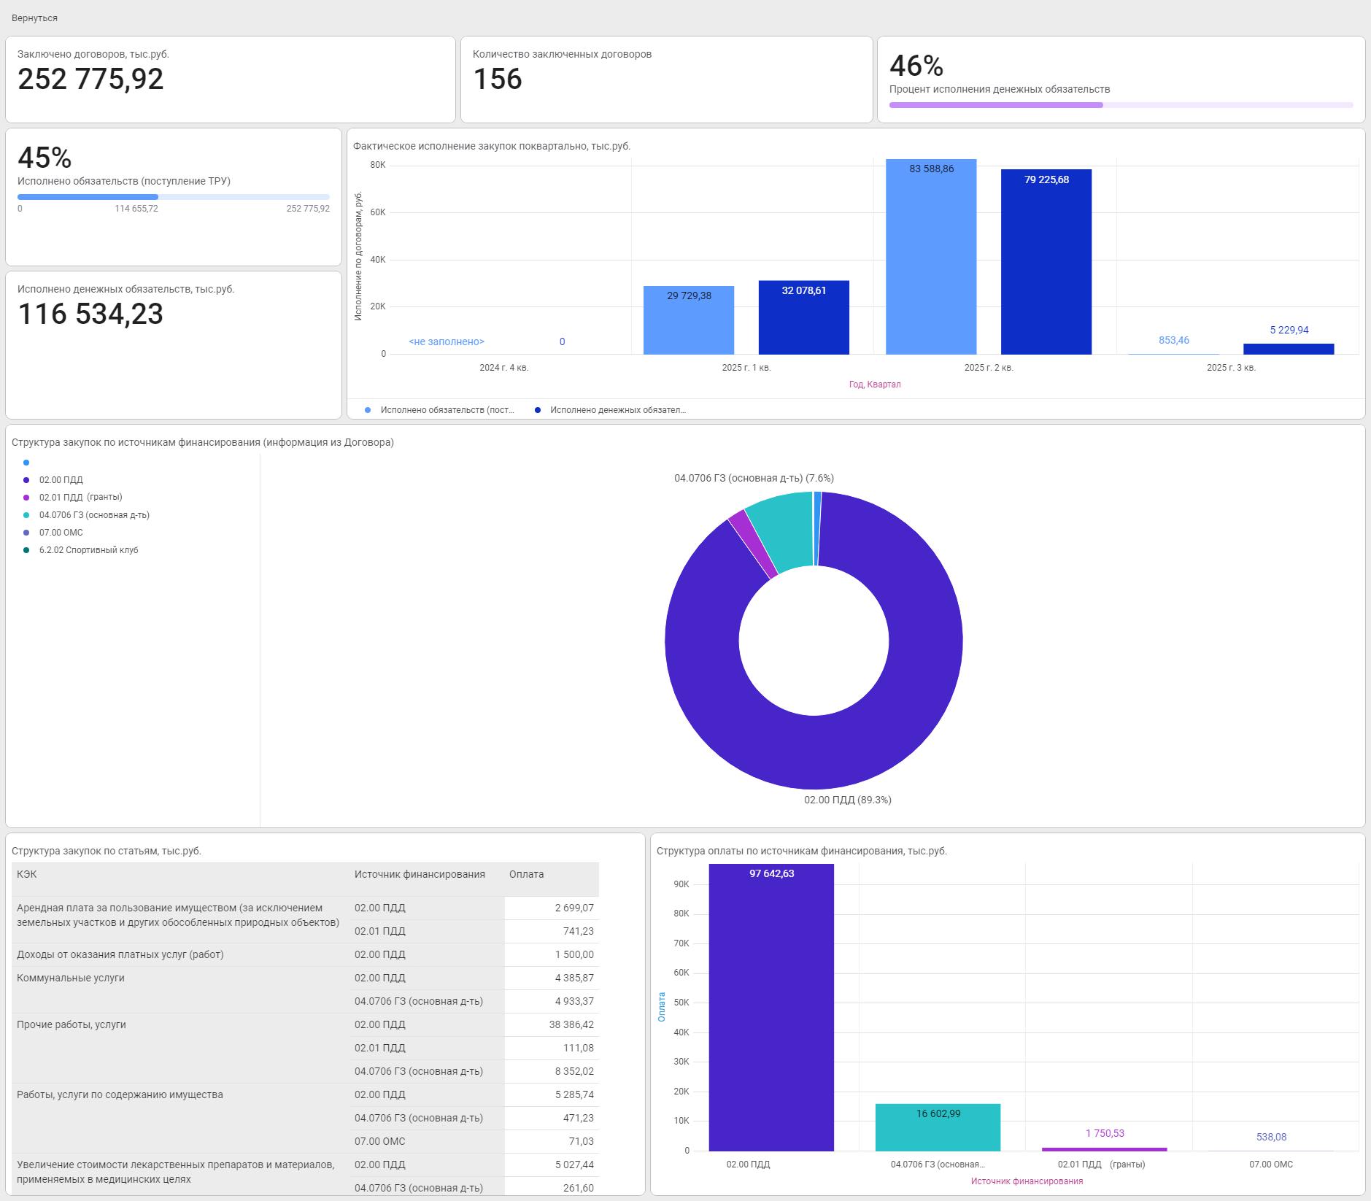Select 6.2.02 Спортивный клуб legend item
Image resolution: width=1371 pixels, height=1201 pixels.
point(88,550)
